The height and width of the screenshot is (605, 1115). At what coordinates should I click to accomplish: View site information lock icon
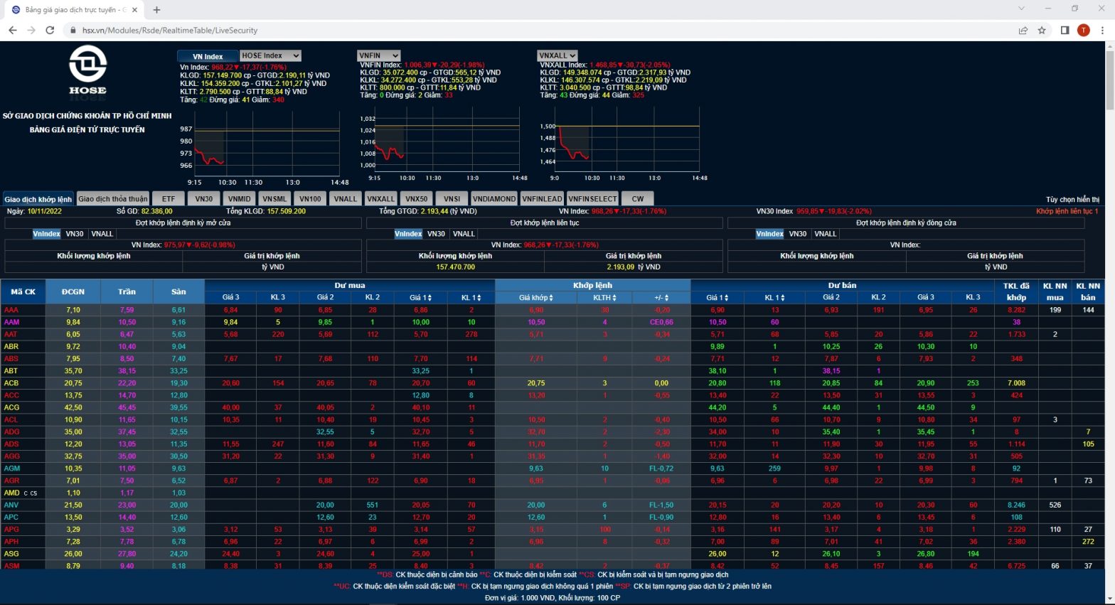[73, 31]
